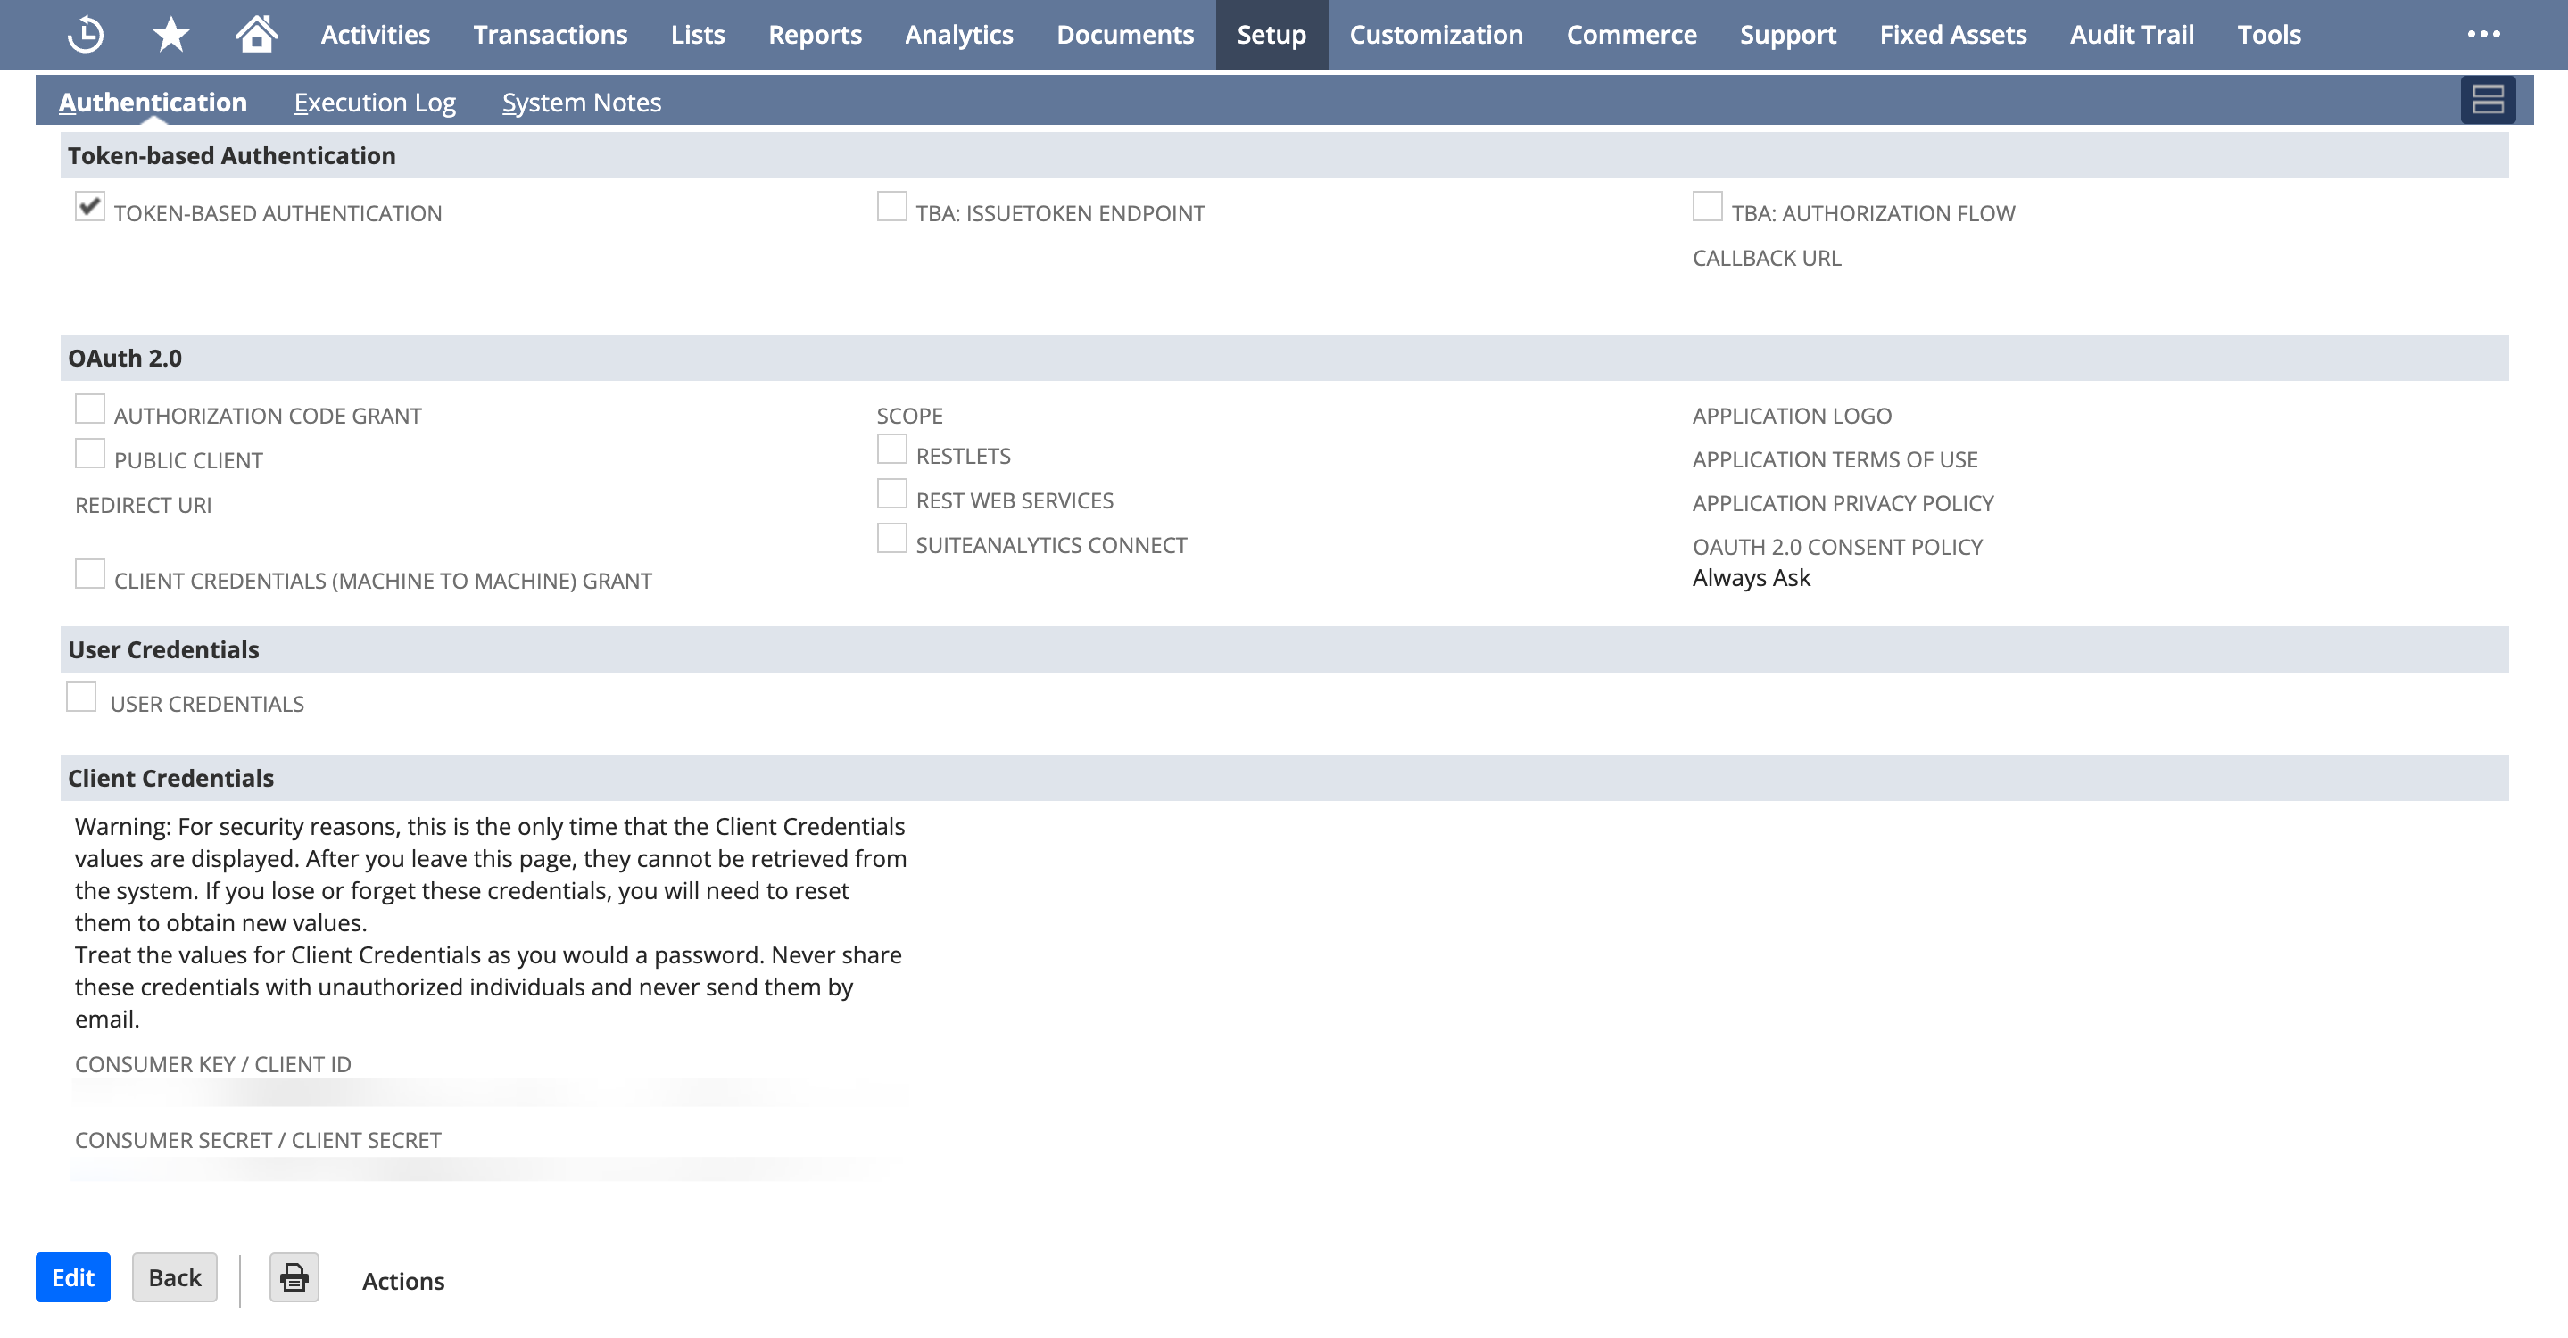Enable the Restlets scope checkbox
2568x1338 pixels.
891,450
